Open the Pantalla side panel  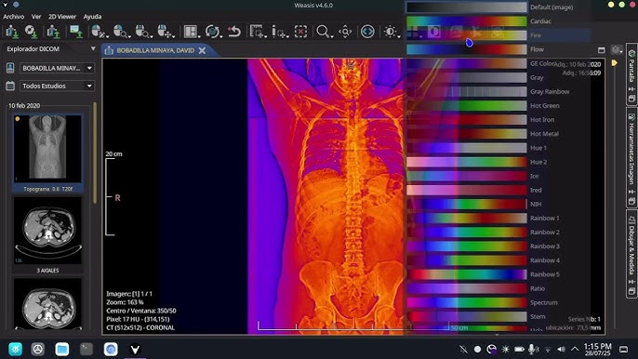631,73
